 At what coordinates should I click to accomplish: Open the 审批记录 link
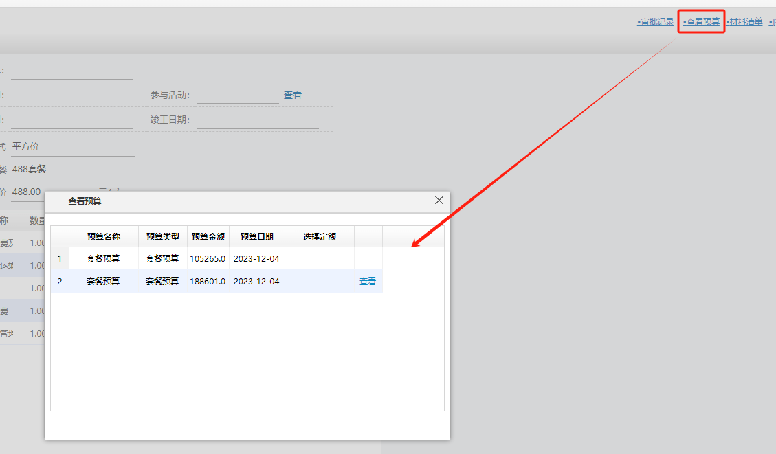click(656, 22)
